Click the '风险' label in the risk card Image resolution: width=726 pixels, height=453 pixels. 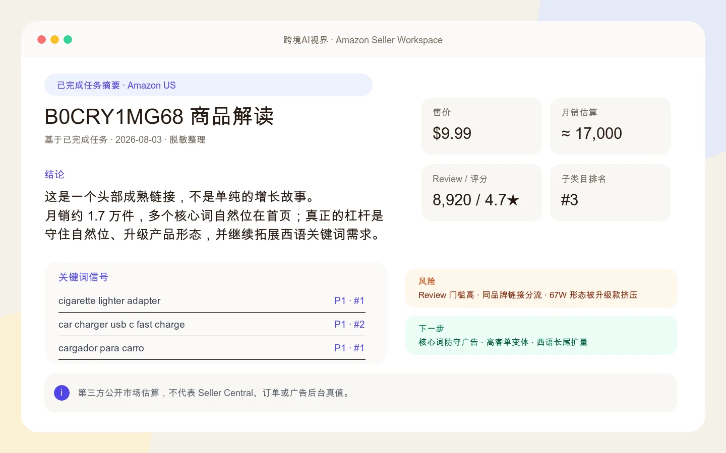coord(427,281)
